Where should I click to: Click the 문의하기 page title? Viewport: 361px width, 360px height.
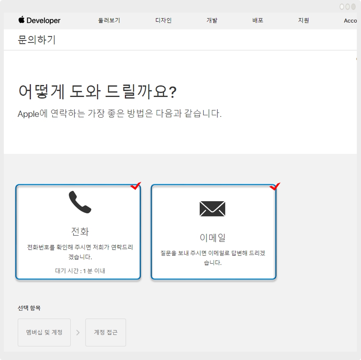pyautogui.click(x=37, y=40)
